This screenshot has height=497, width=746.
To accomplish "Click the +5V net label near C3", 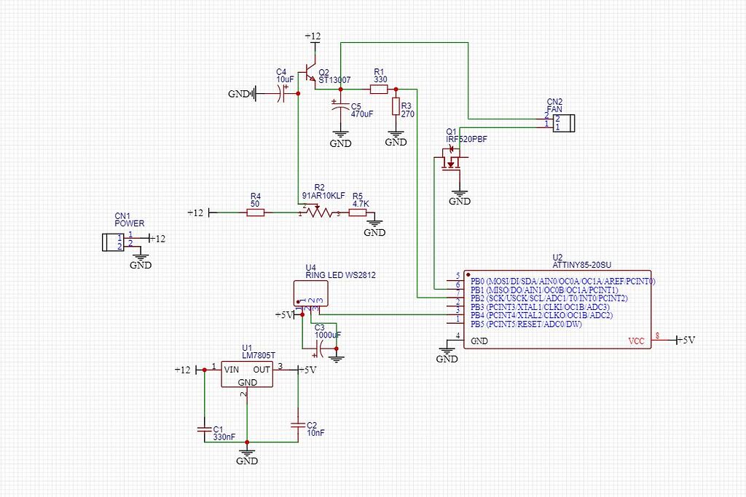I will (x=286, y=315).
